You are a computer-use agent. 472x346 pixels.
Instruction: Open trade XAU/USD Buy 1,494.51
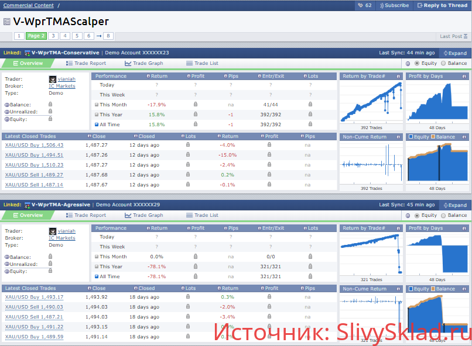35,155
